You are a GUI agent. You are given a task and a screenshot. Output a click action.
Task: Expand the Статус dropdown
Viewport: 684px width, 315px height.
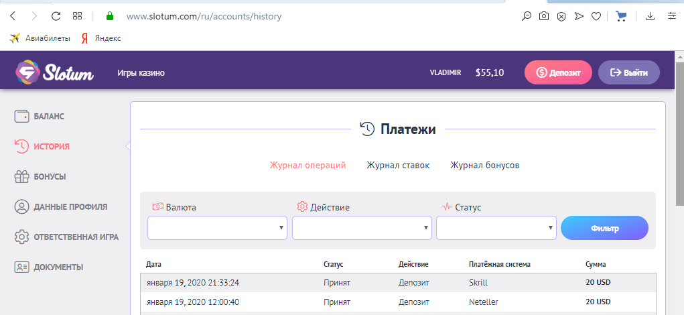496,228
